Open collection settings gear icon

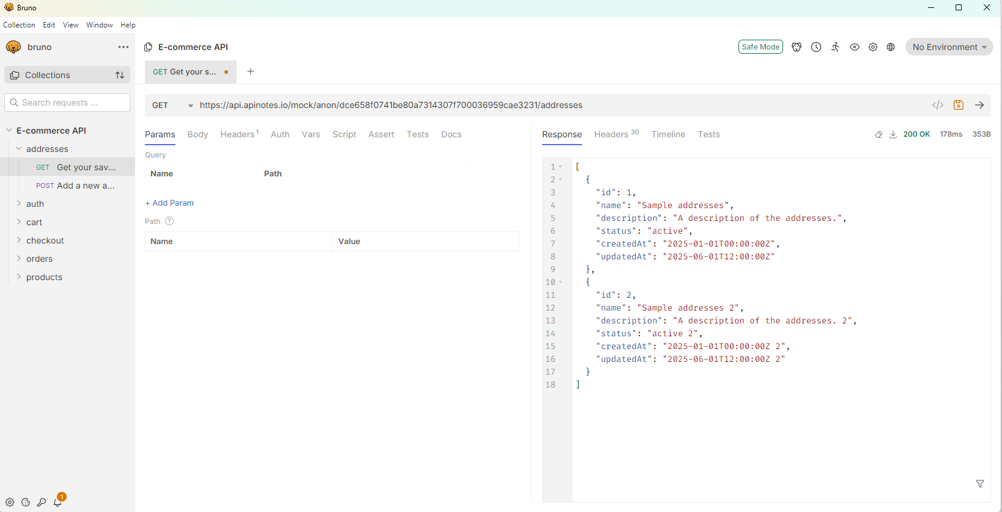[x=873, y=47]
